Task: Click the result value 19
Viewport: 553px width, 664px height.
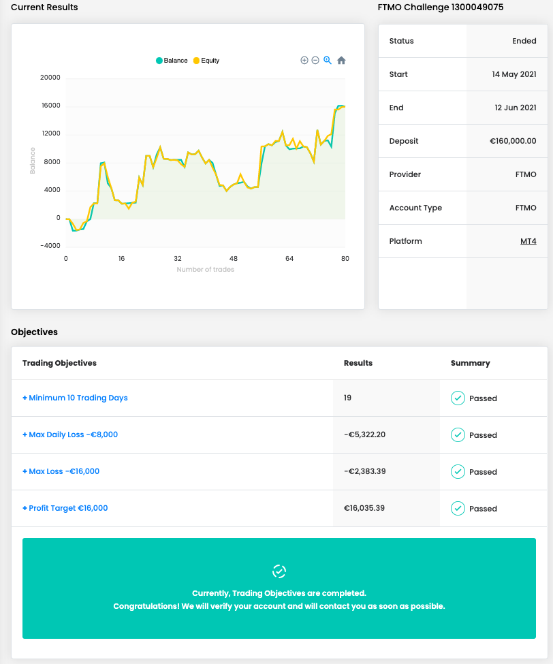Action: coord(347,398)
